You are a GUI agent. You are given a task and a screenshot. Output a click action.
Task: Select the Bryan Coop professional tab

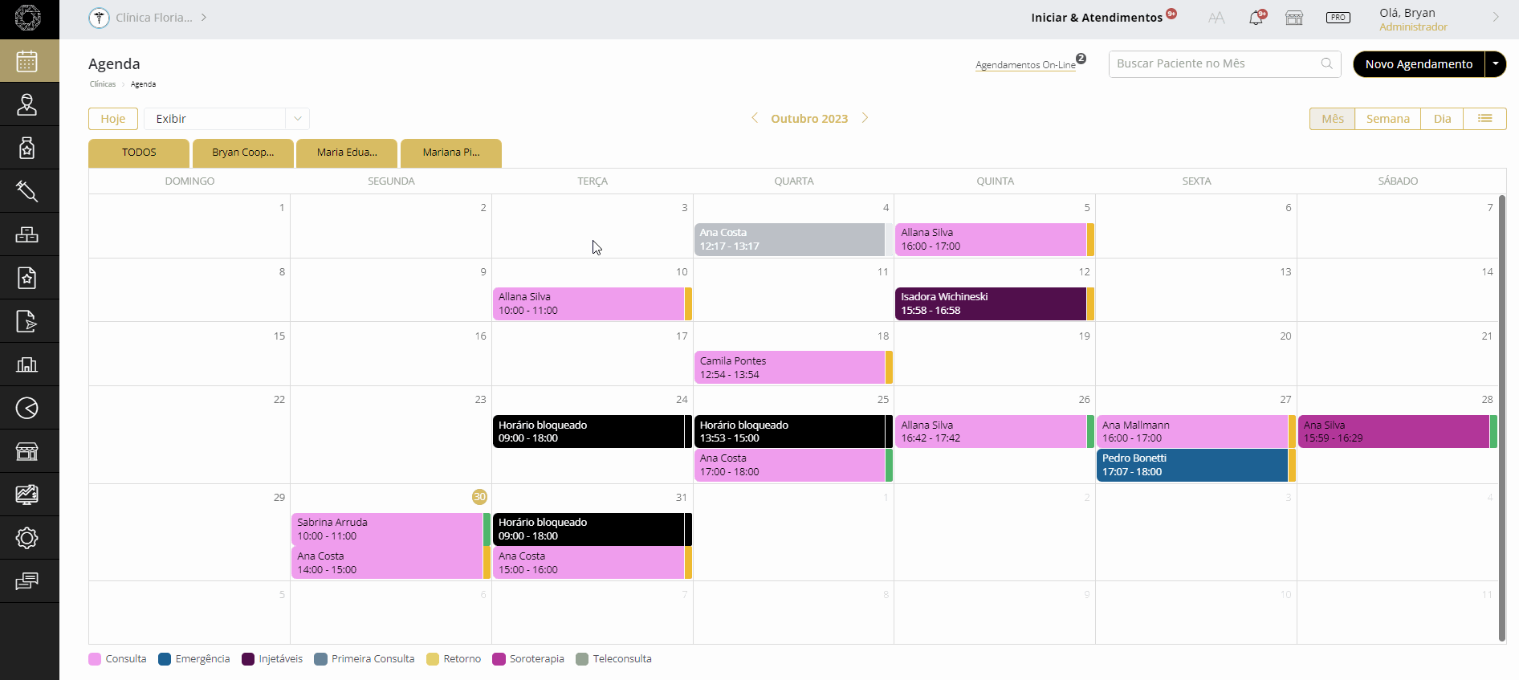point(242,153)
